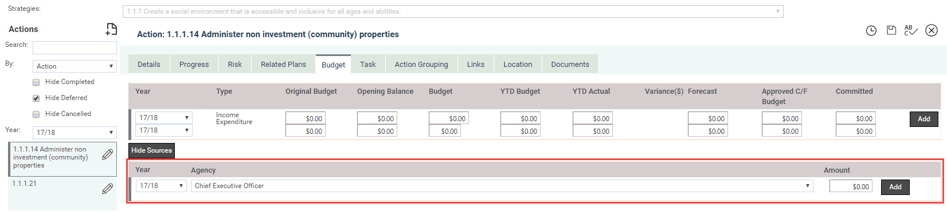Edit action 1.1.1.14 with the pencil icon
Image resolution: width=947 pixels, height=215 pixels.
[x=107, y=154]
